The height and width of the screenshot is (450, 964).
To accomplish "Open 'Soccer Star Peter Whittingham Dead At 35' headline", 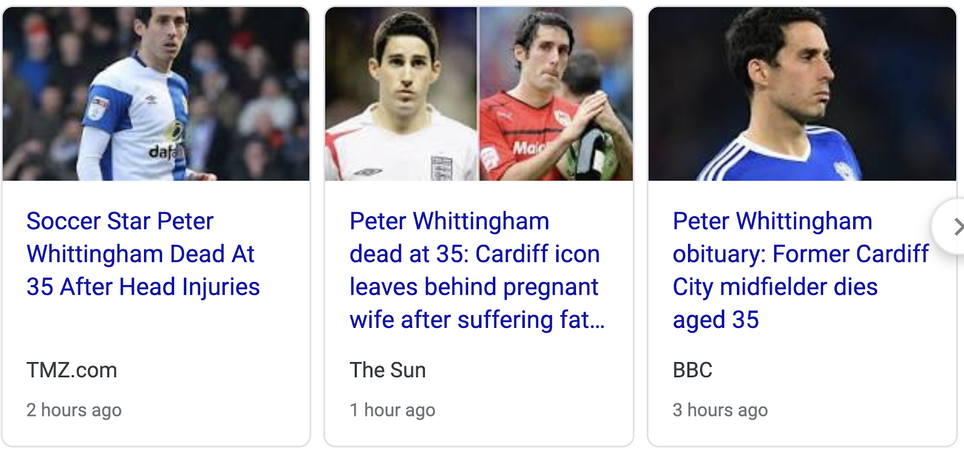I will (143, 254).
